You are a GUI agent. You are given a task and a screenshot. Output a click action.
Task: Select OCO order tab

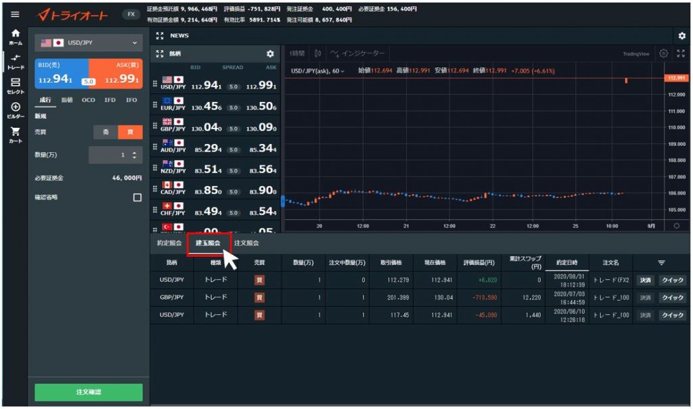point(89,100)
